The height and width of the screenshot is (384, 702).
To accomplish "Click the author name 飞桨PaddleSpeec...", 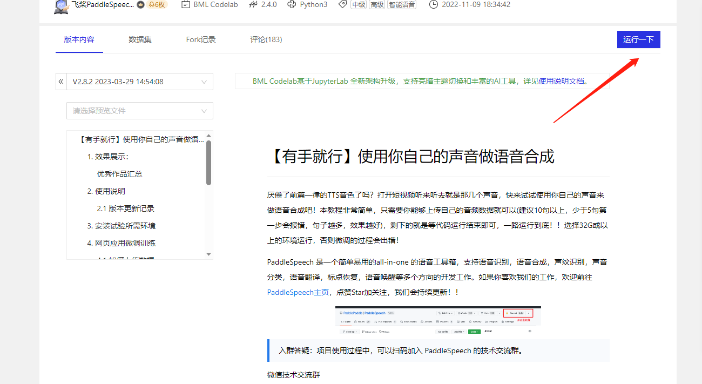I will point(103,4).
